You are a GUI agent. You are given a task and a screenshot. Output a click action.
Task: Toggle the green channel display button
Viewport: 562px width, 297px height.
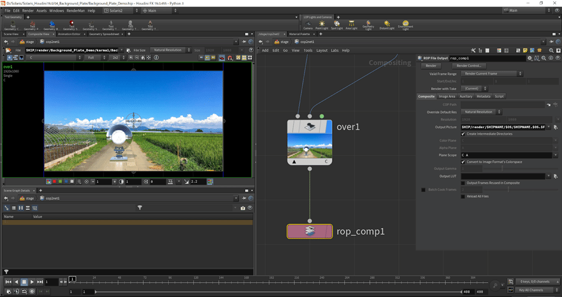(x=60, y=182)
